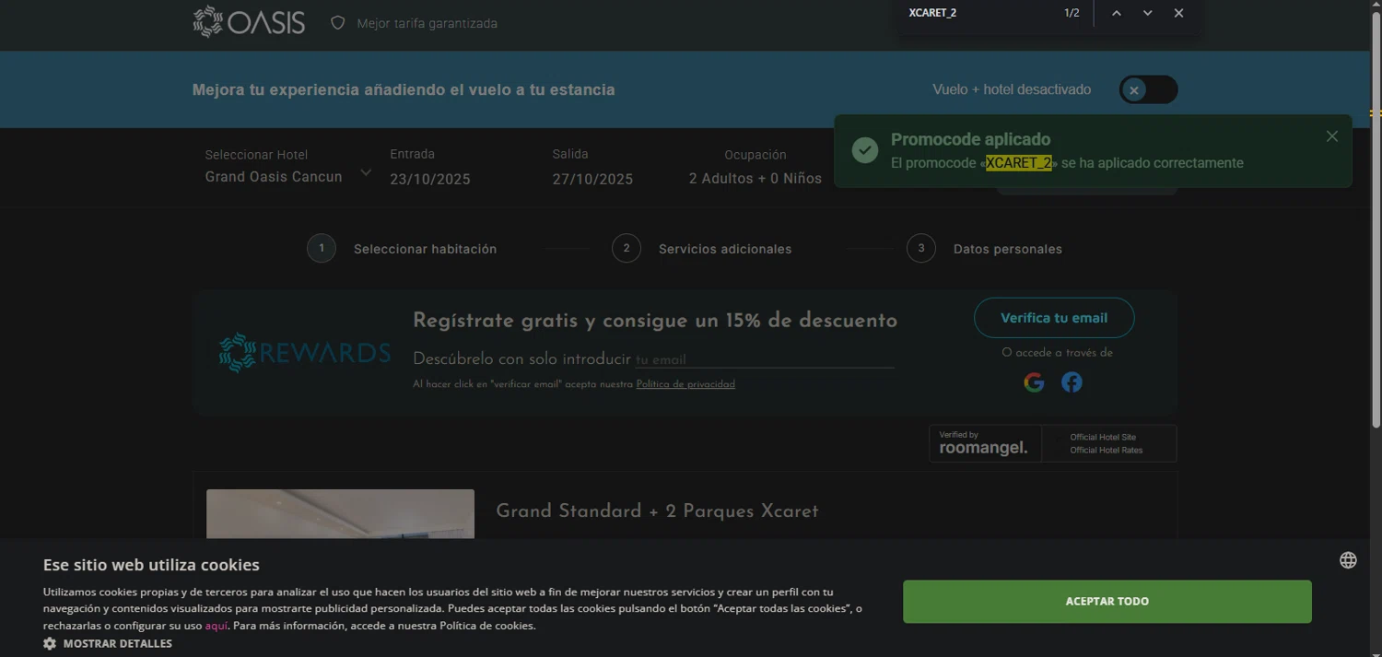Go to previous find result
Screen dimensions: 1382x657
pos(1117,13)
